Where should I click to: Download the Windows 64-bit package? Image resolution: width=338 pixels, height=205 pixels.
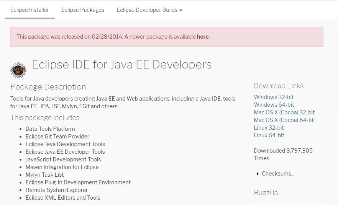(274, 105)
